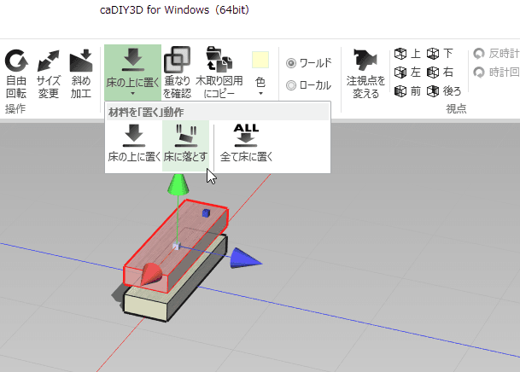Viewport: 520px width, 372px height.
Task: Switch view to 右 (right)
Action: [x=440, y=73]
